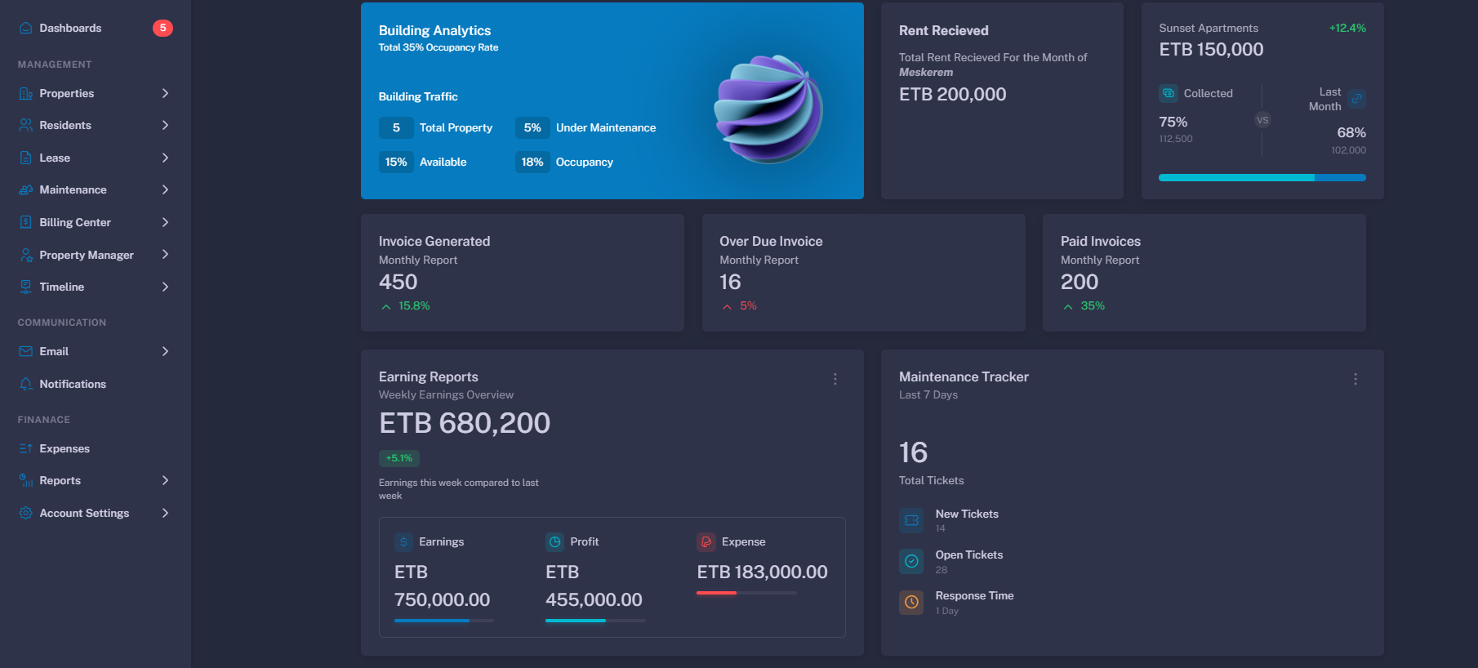Click the Total Property count 5
The image size is (1478, 668).
pos(396,127)
